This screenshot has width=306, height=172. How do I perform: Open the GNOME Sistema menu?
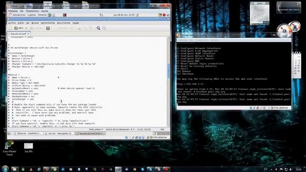pos(42,15)
